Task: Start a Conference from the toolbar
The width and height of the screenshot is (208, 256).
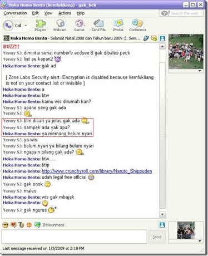Action: coord(137,26)
